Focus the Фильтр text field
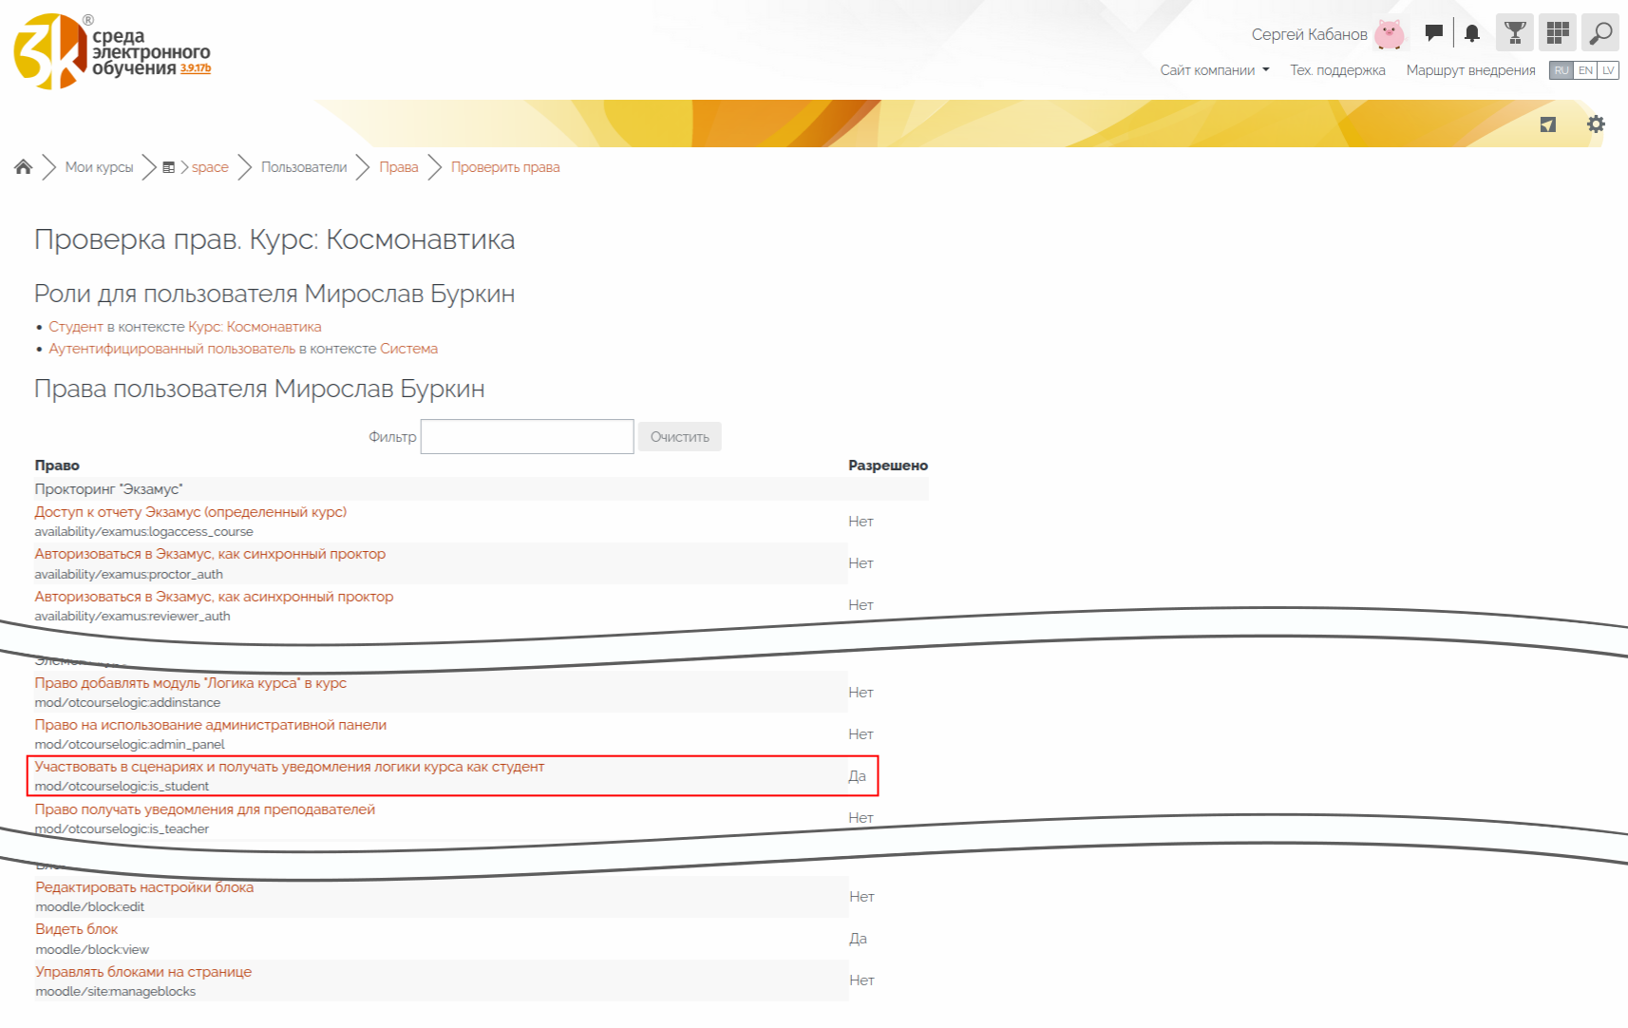Screen dimensions: 1628x1028 point(527,437)
